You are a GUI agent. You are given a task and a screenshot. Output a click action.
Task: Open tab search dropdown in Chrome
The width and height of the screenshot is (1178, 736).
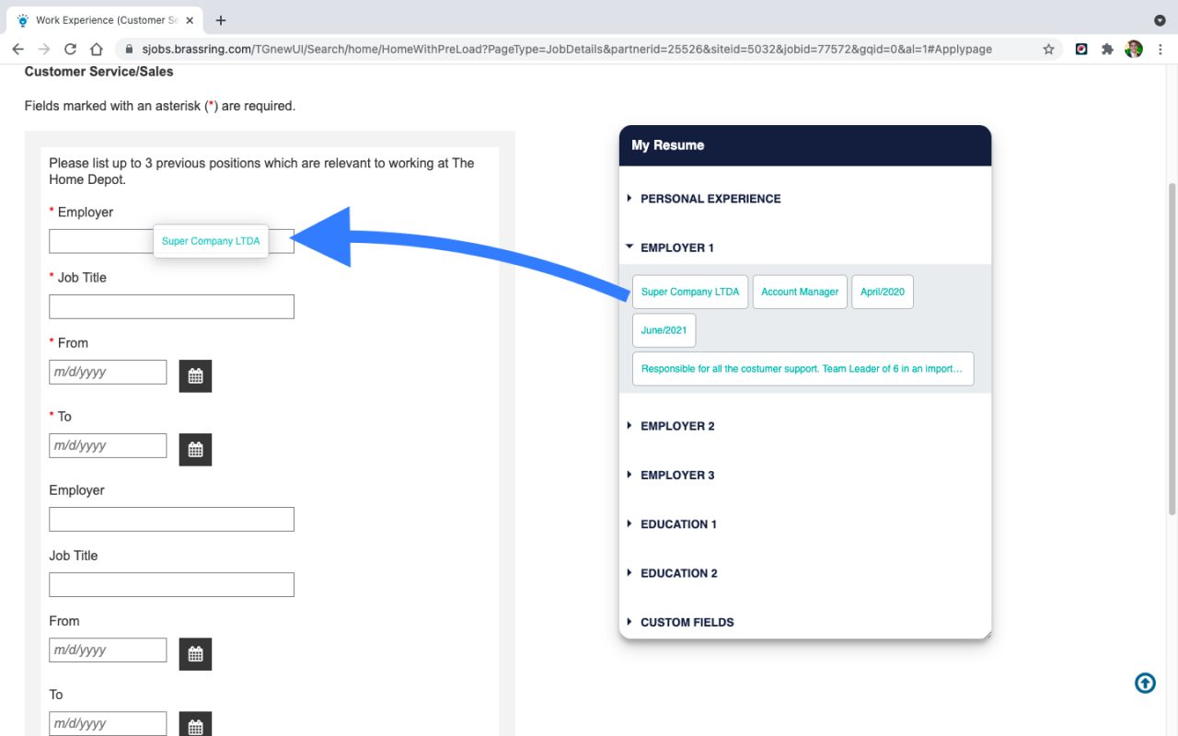coord(1160,20)
